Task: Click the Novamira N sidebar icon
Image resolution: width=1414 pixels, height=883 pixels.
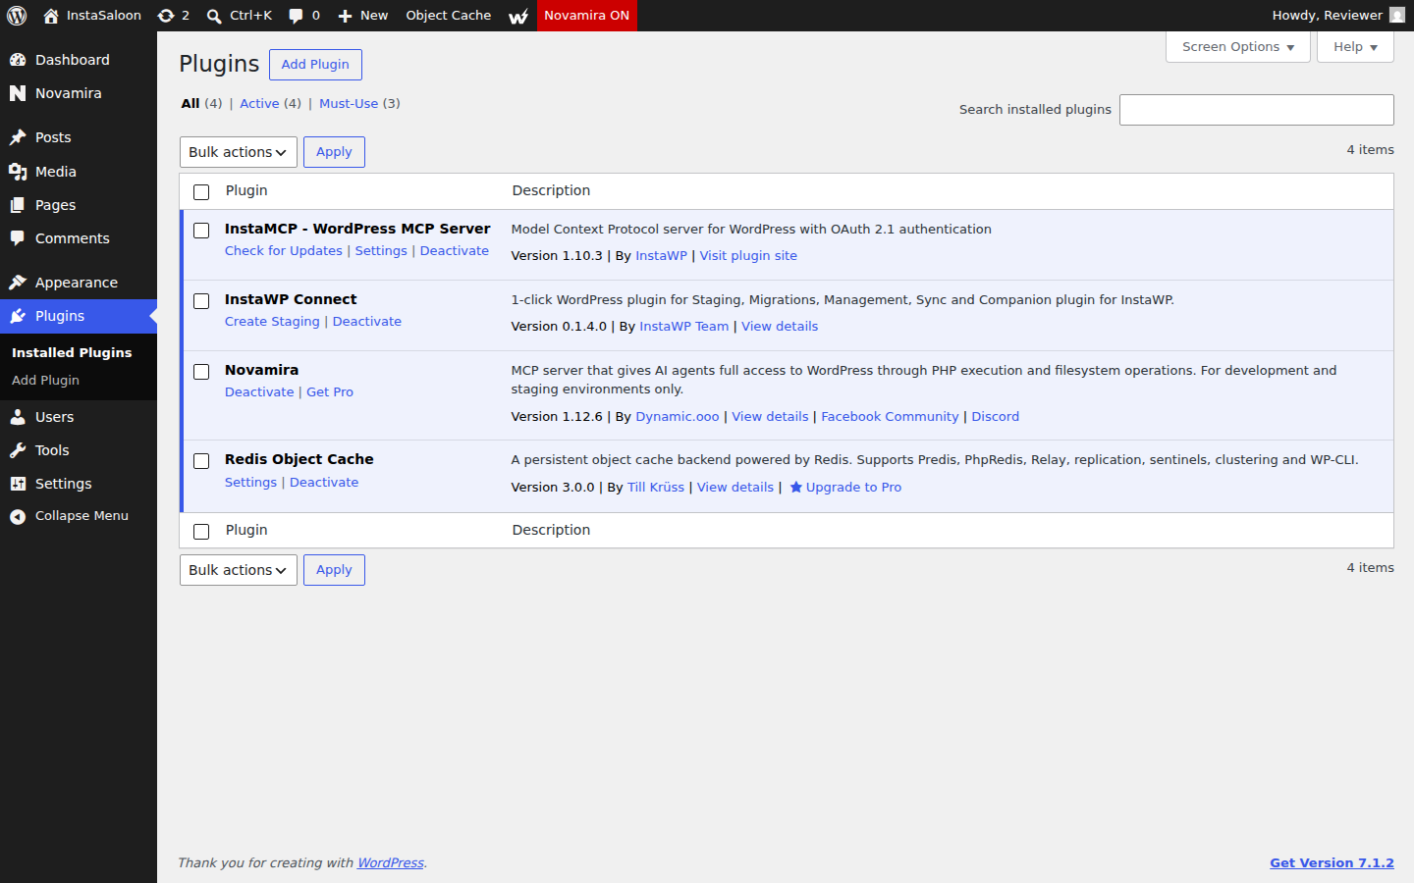Action: [18, 93]
